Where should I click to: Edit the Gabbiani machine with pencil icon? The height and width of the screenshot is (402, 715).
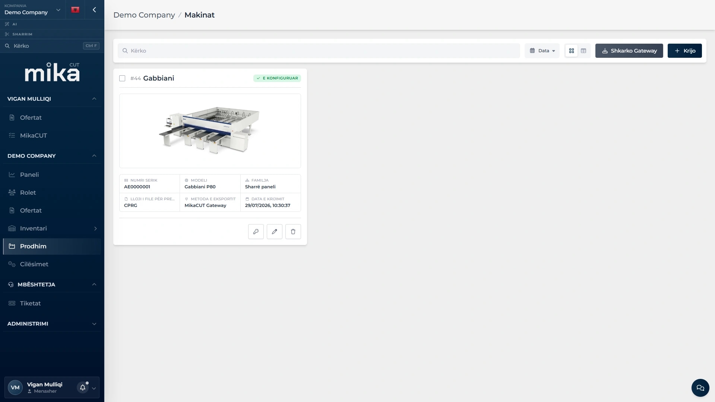(275, 232)
